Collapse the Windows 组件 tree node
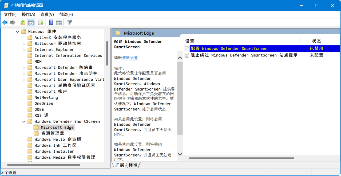This screenshot has height=176, width=341. (18, 32)
